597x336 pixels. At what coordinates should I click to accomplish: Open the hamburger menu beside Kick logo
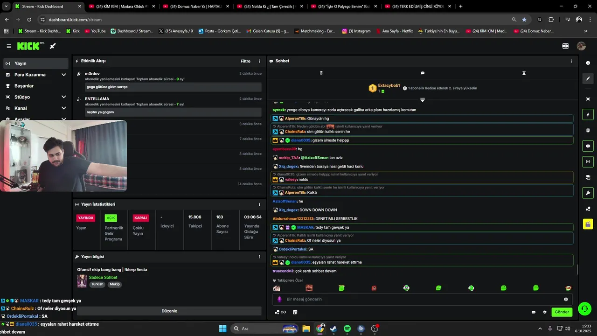click(9, 46)
